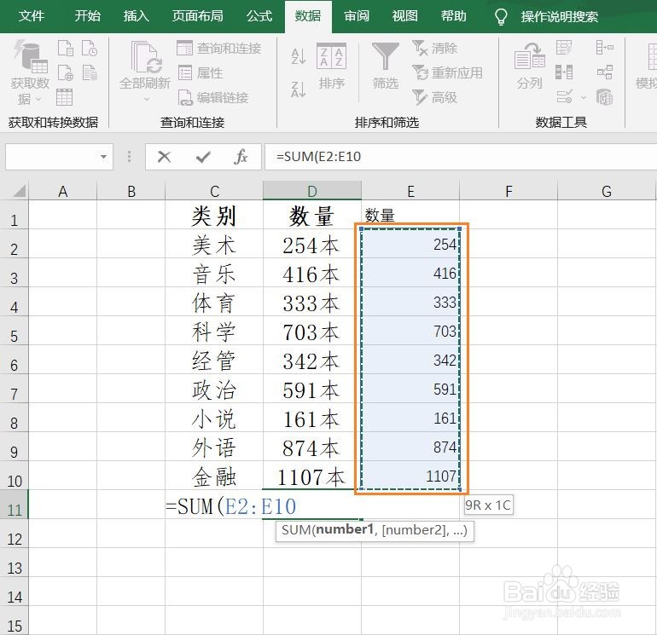Click the Remove Duplicates icon in Data Tools
The image size is (657, 635).
coord(564,72)
